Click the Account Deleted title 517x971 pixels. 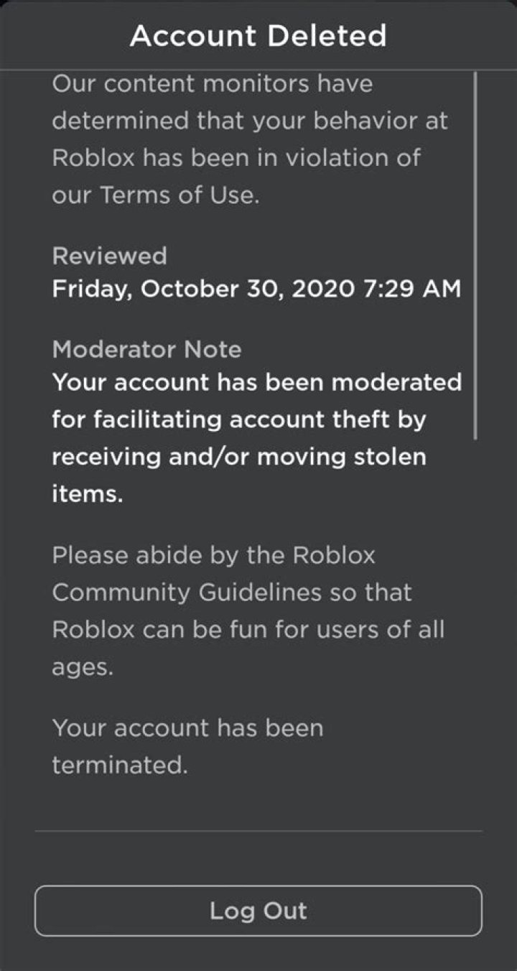pos(258,35)
